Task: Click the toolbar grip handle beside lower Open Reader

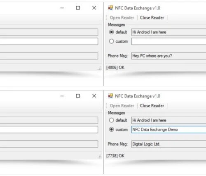Action: click(x=106, y=106)
